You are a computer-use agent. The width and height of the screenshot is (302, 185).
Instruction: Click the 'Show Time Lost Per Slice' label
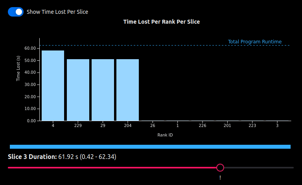[x=57, y=12]
